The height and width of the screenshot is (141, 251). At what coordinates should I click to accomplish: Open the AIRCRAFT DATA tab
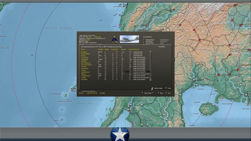(92, 93)
